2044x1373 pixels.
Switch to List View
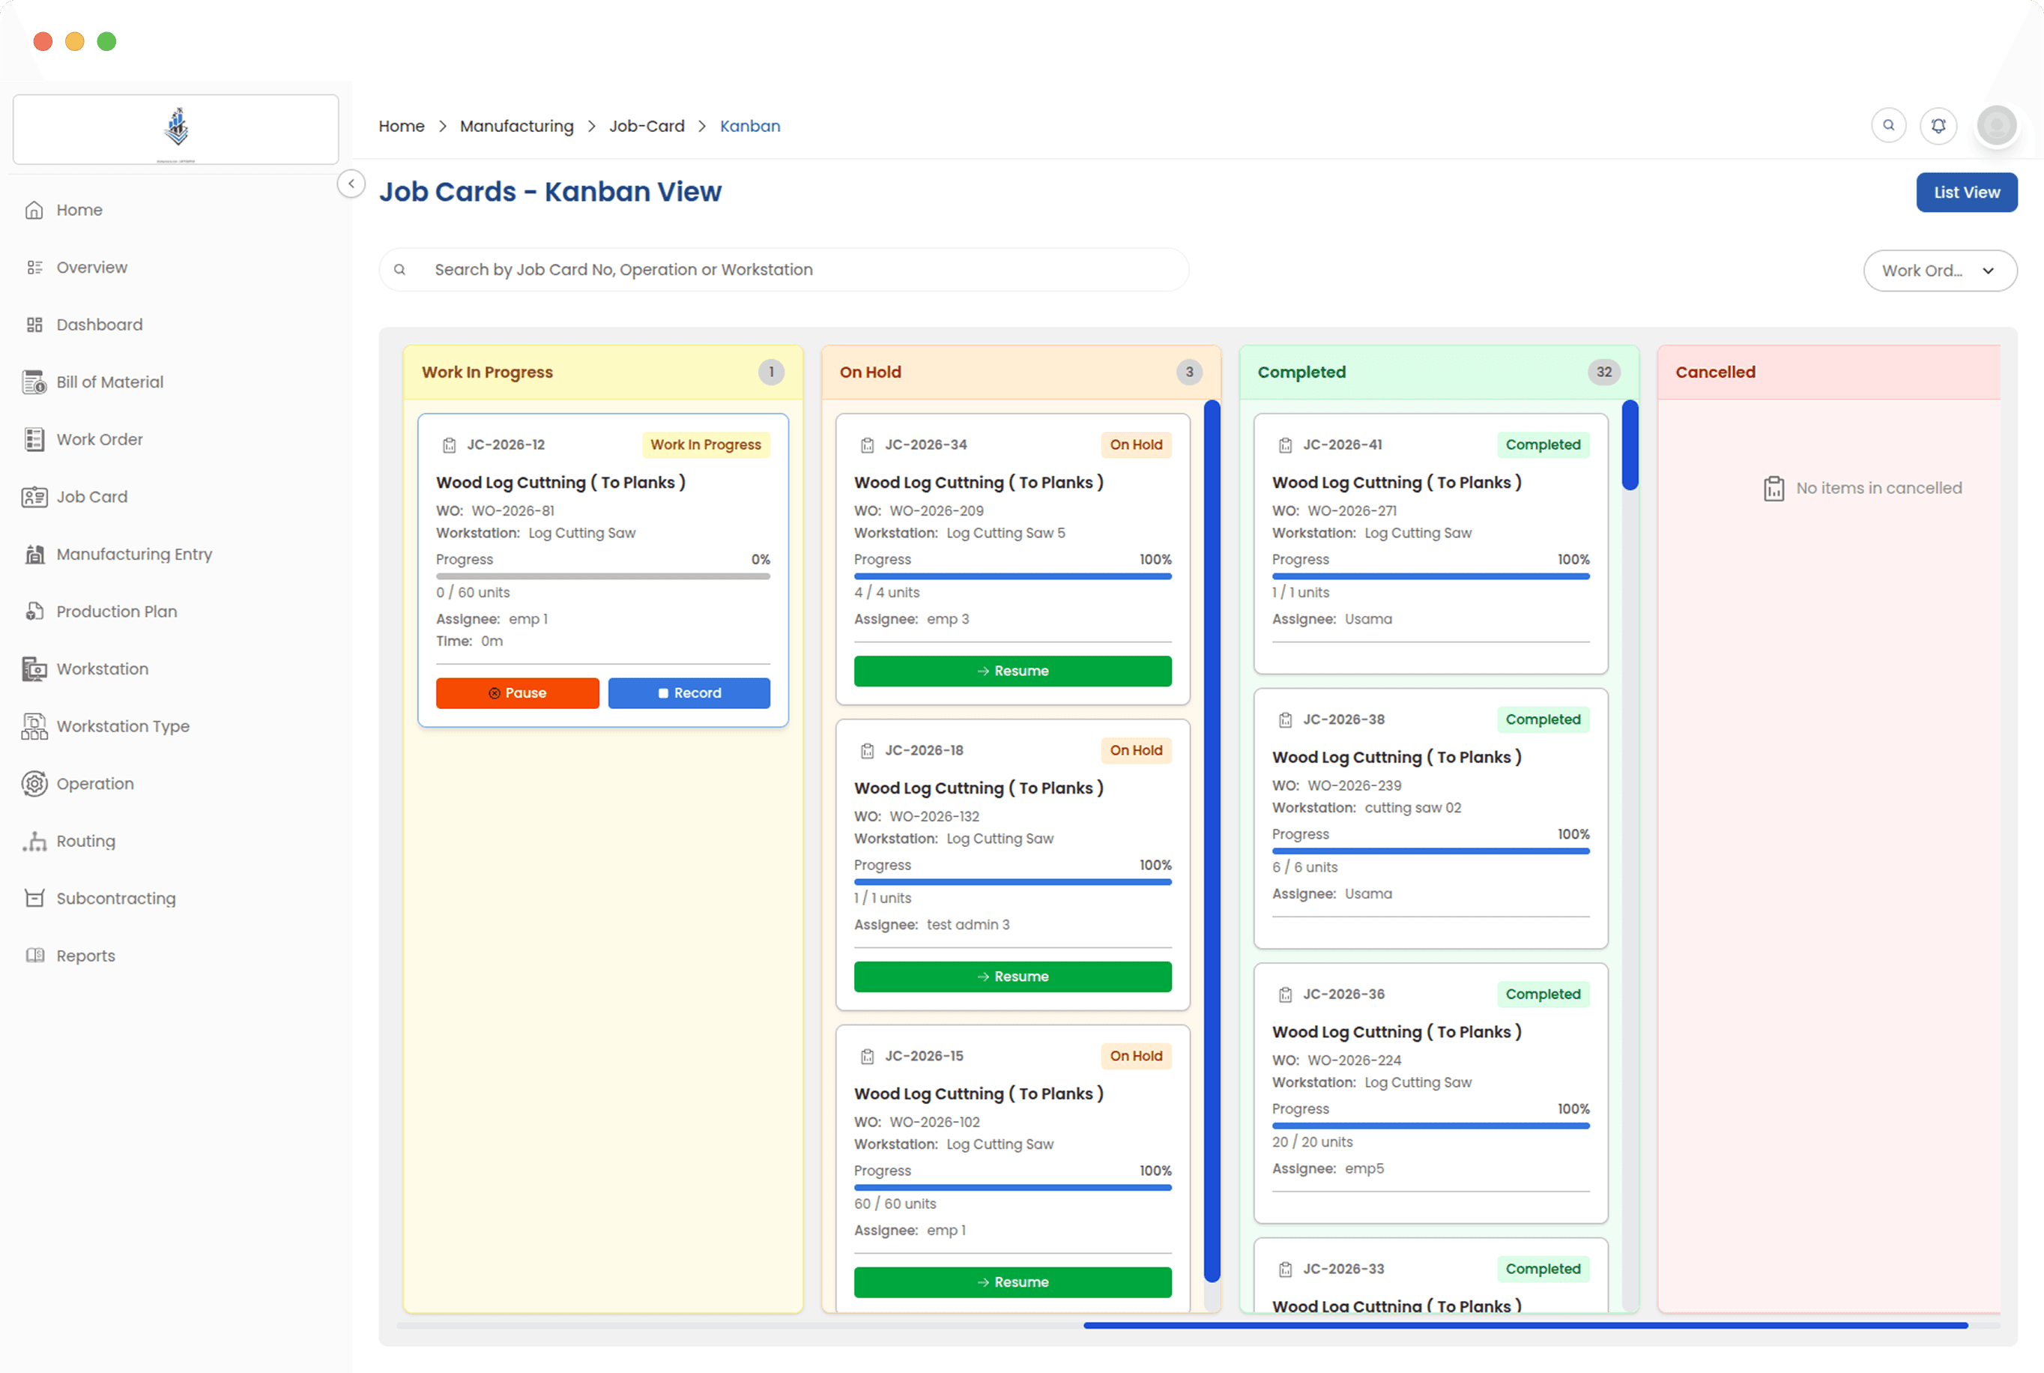1966,192
